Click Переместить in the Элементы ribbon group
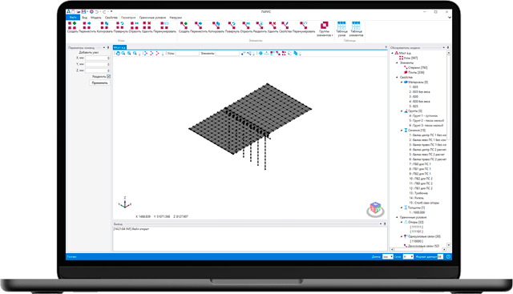Screen dimensions: 513x294 coord(199,27)
